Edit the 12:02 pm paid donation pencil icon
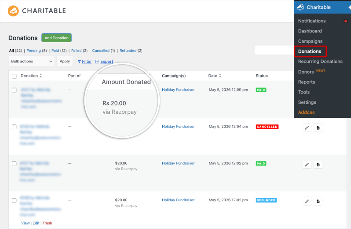351x229 pixels. [x=307, y=164]
